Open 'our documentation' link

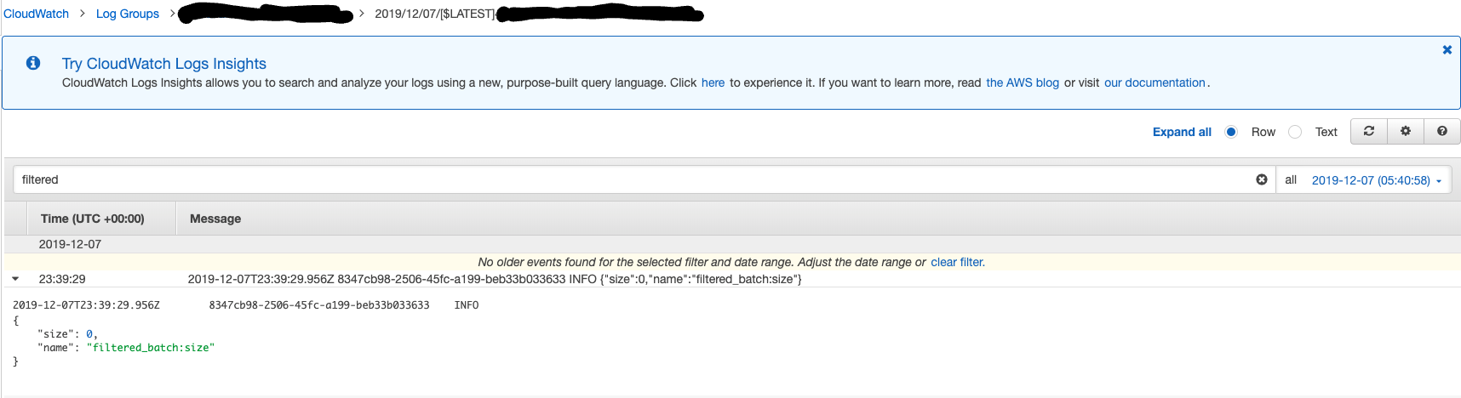pos(1154,82)
